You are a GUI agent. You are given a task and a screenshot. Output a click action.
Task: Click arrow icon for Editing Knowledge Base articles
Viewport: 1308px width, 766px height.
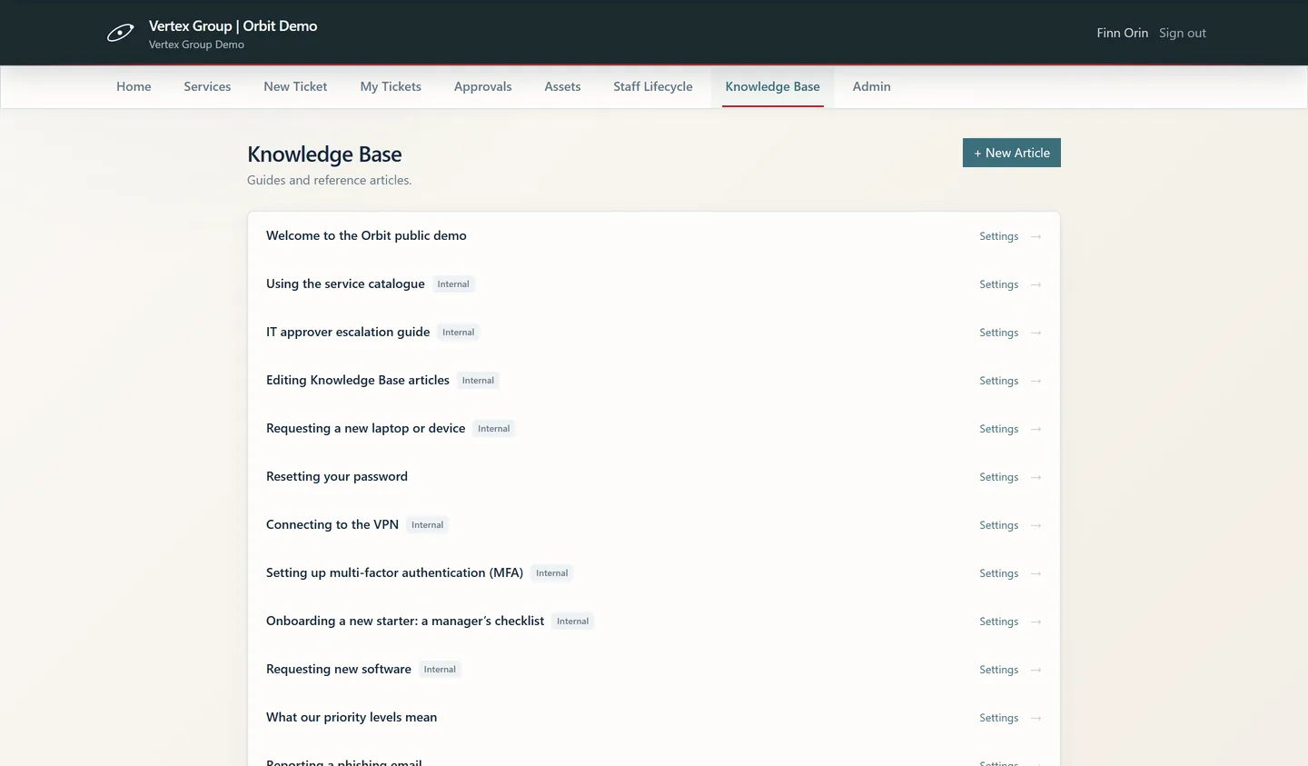[x=1035, y=381]
